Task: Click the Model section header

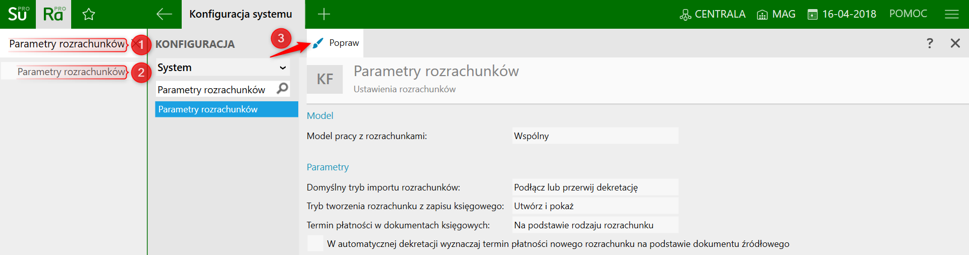Action: point(320,116)
